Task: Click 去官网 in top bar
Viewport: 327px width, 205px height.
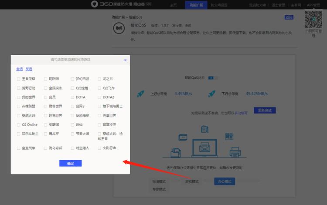Action: pos(296,5)
